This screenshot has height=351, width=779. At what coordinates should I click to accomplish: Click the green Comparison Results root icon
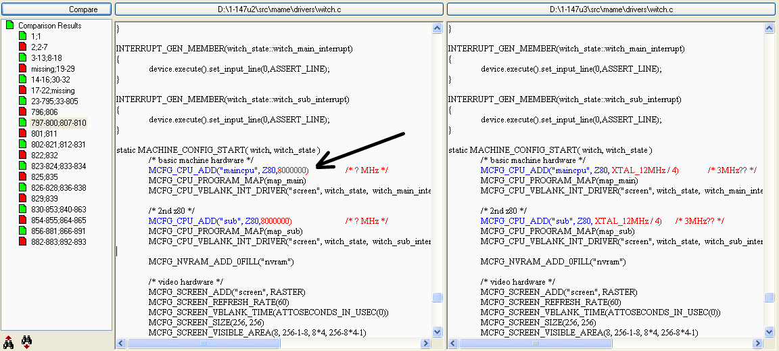[x=9, y=25]
